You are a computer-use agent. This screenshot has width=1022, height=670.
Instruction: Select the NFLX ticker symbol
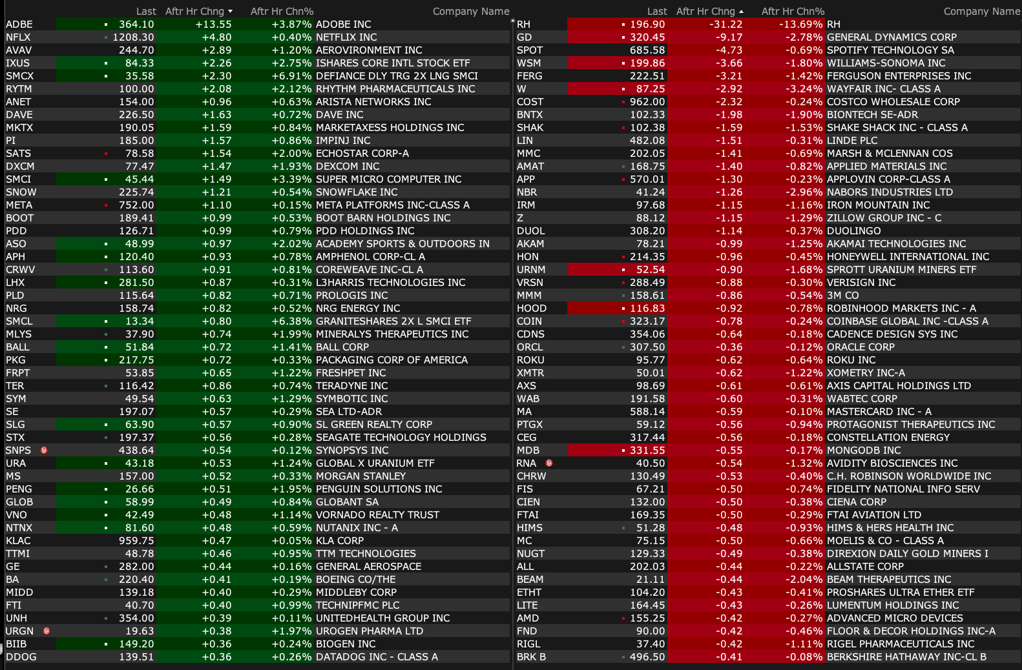click(x=18, y=37)
